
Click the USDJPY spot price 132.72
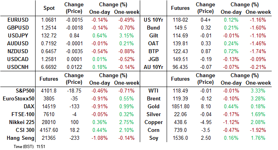49,35
